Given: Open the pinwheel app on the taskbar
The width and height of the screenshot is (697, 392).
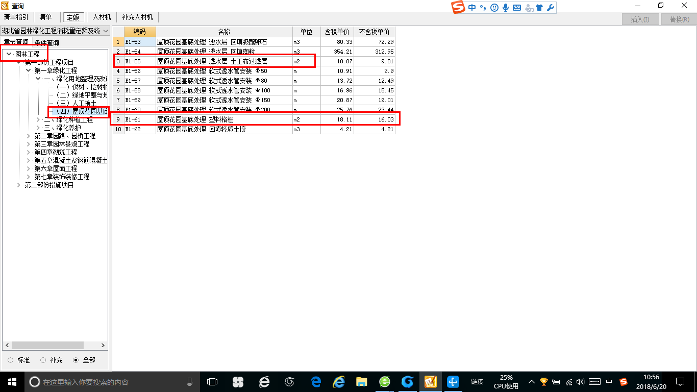Looking at the screenshot, I should [238, 382].
